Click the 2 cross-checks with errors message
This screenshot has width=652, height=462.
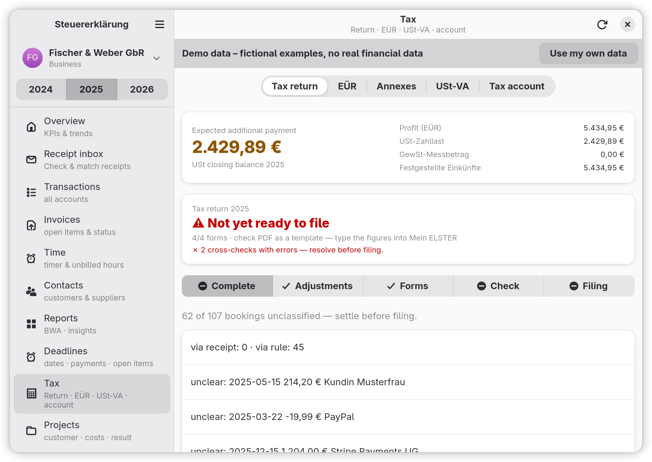(x=288, y=250)
